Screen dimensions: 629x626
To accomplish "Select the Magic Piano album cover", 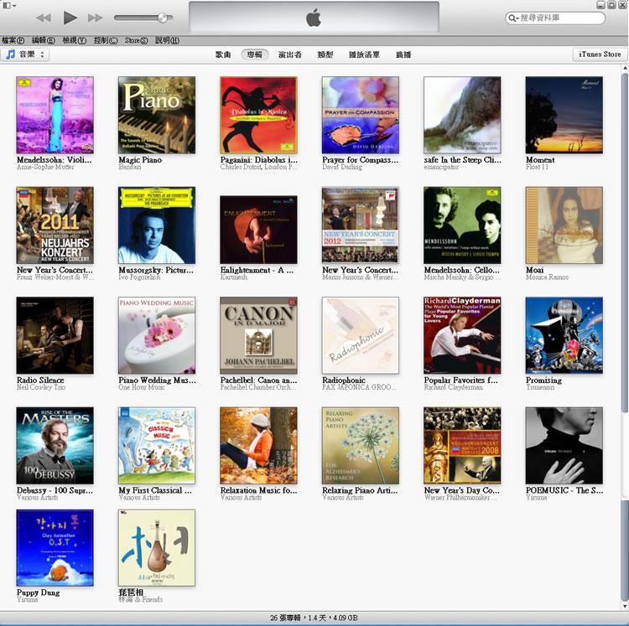I will point(157,115).
